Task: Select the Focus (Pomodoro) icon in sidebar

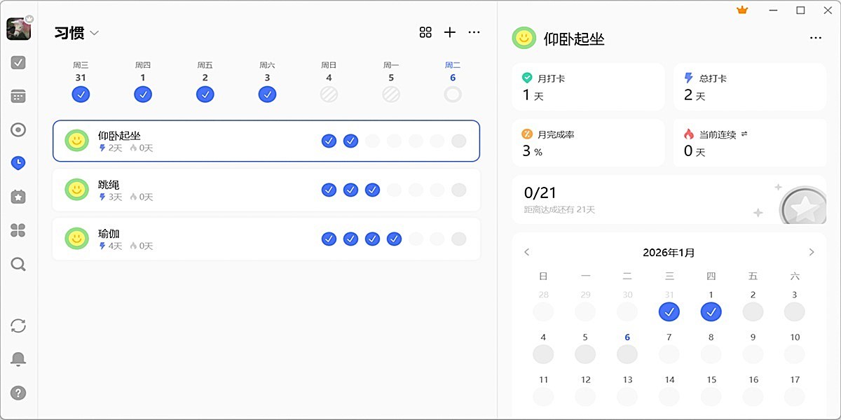Action: 18,129
